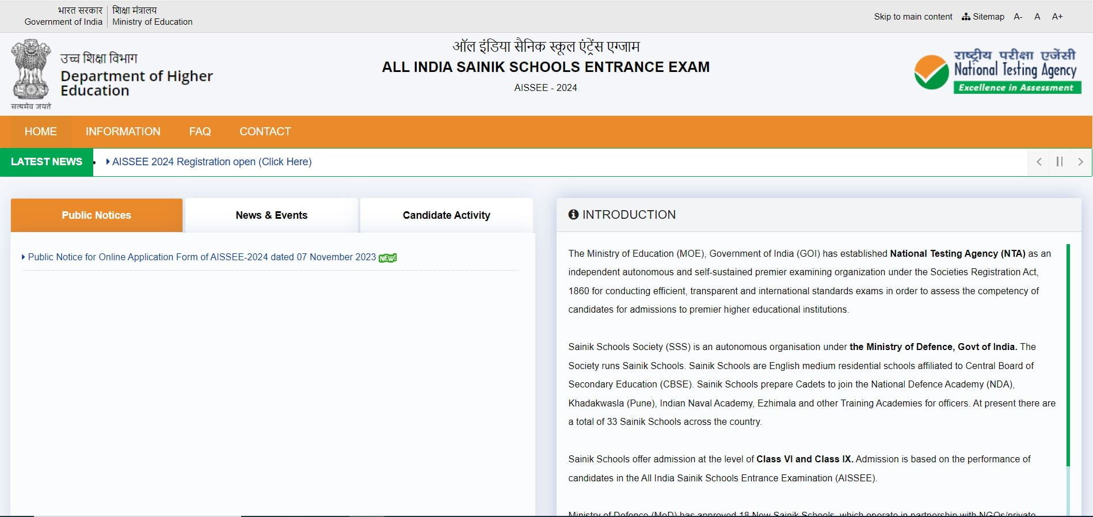Image resolution: width=1093 pixels, height=517 pixels.
Task: Open Public Notice for Online Application Form
Action: pyautogui.click(x=201, y=257)
